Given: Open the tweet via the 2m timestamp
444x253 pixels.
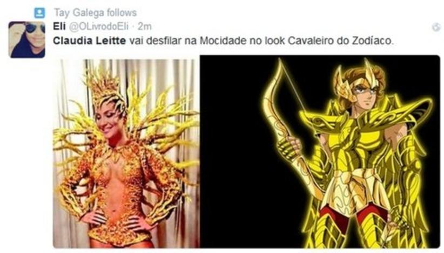Looking at the screenshot, I should click(x=145, y=26).
